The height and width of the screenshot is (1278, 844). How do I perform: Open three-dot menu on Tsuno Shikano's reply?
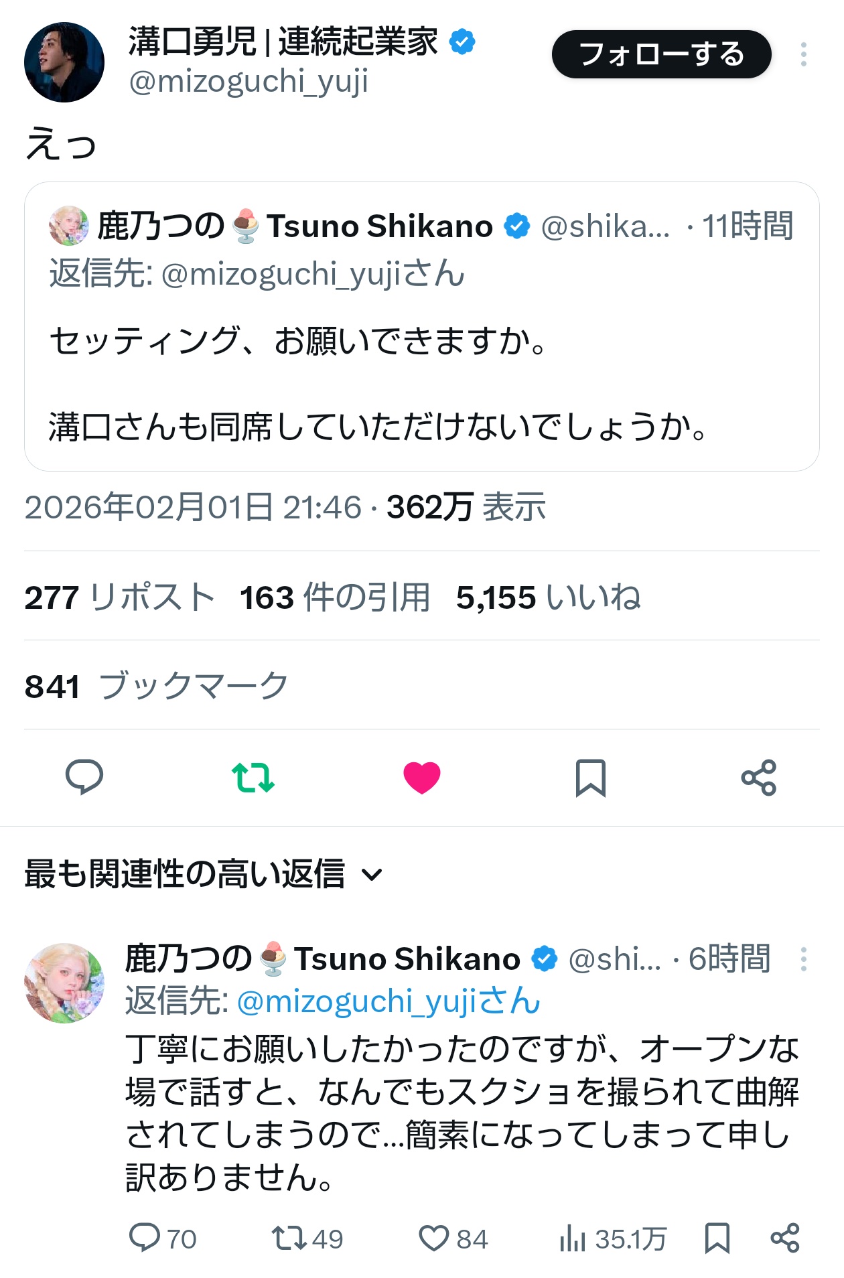[803, 959]
